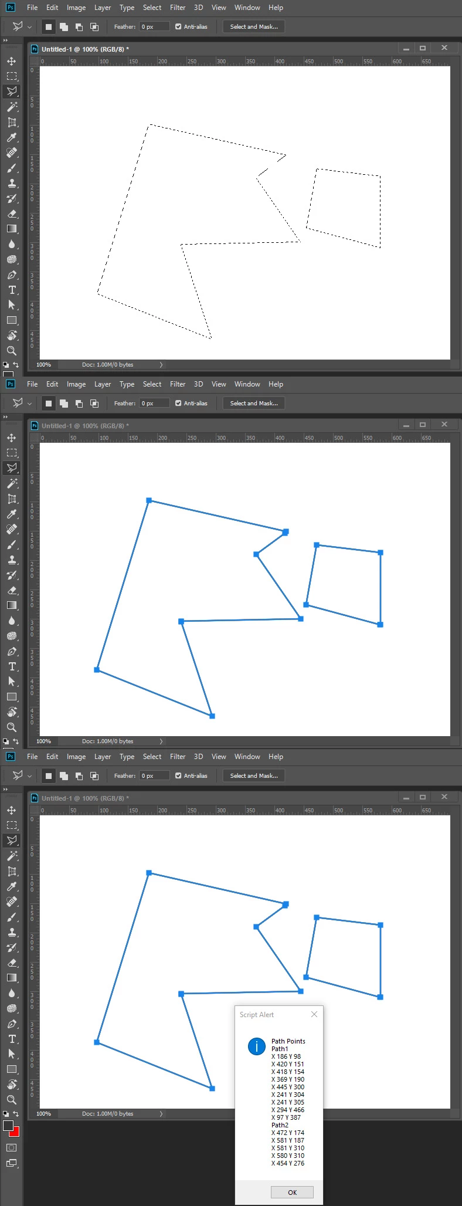
Task: Select the Eraser tool in the middle window
Action: (11, 590)
